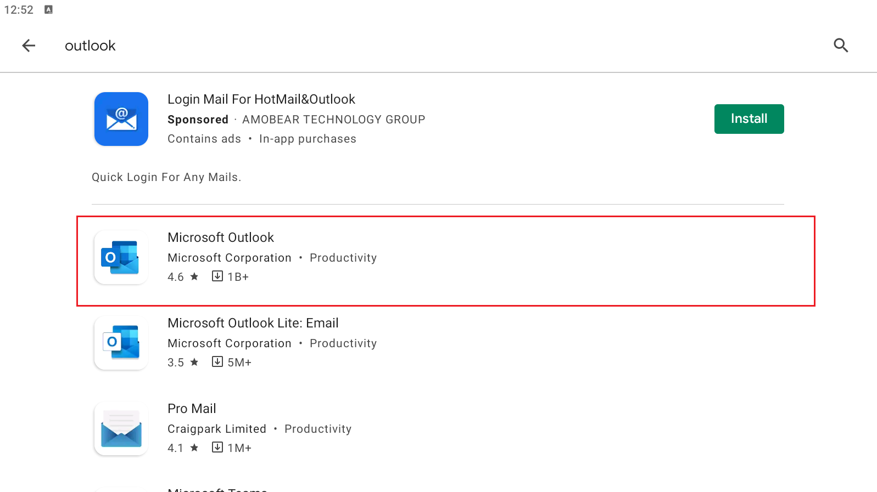Tap the download icon beside 1M+
877x492 pixels.
tap(217, 447)
